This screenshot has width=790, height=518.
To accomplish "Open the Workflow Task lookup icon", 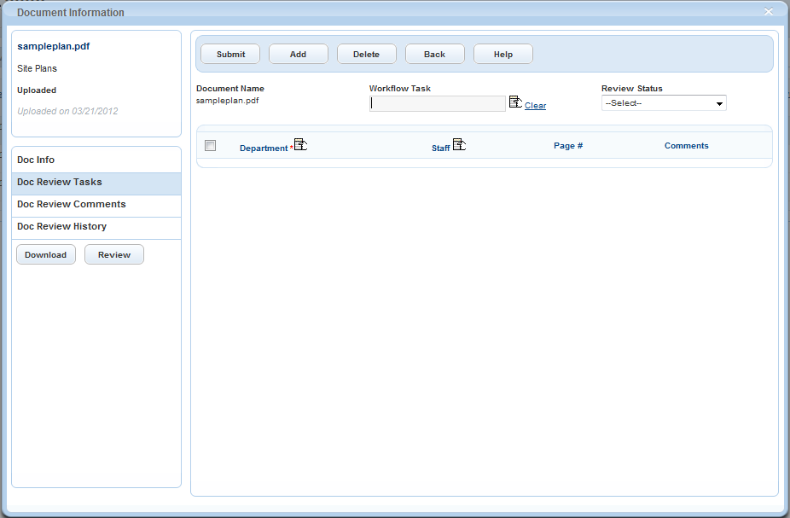I will (x=515, y=102).
